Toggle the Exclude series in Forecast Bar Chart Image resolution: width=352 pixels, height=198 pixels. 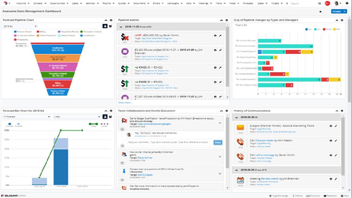(x=18, y=124)
